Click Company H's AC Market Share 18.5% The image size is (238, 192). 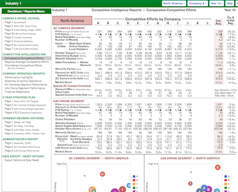[168, 83]
